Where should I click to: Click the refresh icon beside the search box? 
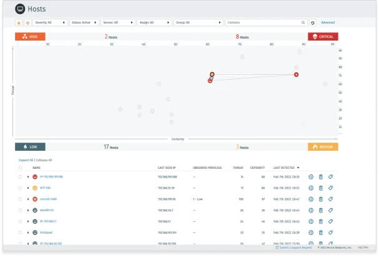[x=313, y=22]
